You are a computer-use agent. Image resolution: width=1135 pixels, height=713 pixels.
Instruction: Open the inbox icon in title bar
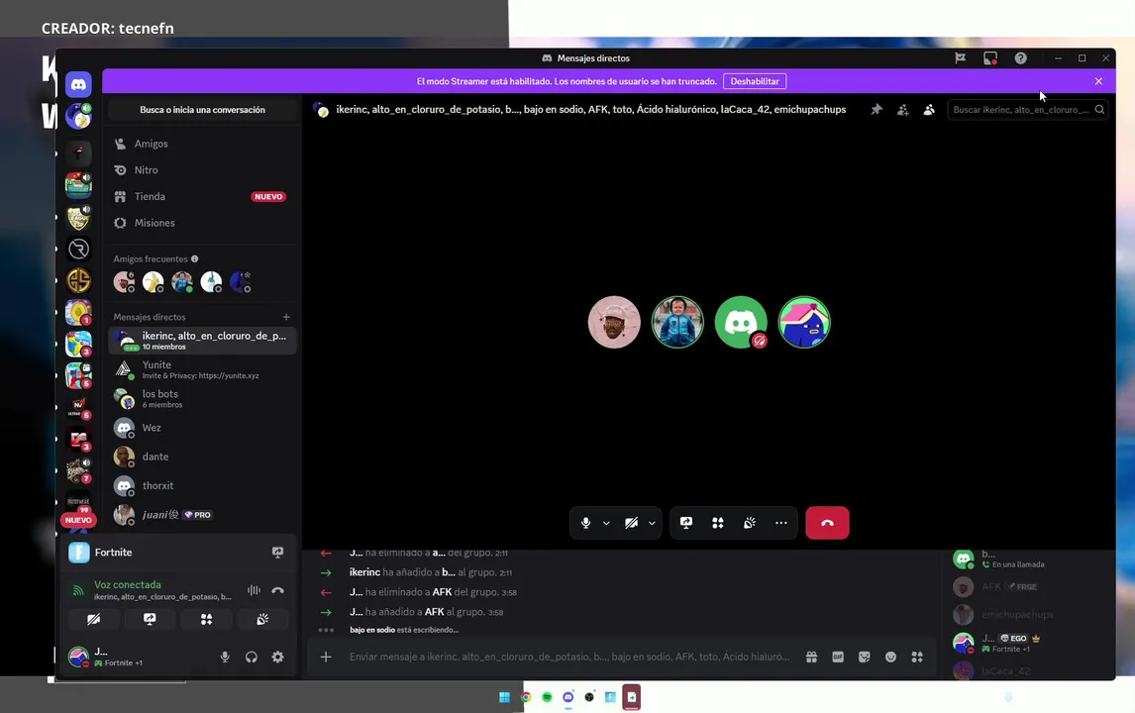tap(989, 57)
